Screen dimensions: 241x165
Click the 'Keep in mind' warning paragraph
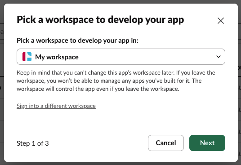click(x=116, y=80)
